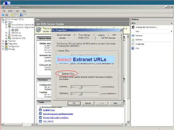Viewport: 174px width, 130px height.
Task: Click the Diagnostics node icon
Action: coord(6,44)
